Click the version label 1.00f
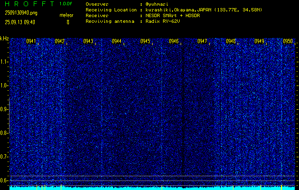 coord(66,4)
